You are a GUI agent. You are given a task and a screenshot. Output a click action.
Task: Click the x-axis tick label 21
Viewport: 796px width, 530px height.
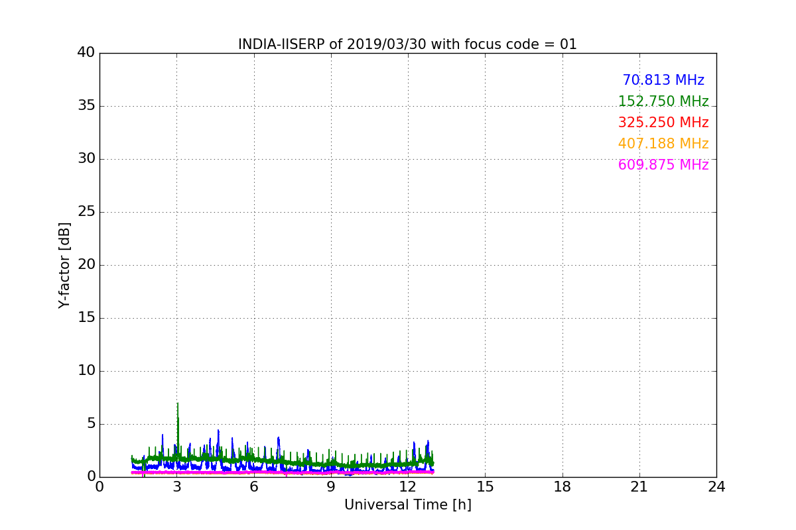639,486
